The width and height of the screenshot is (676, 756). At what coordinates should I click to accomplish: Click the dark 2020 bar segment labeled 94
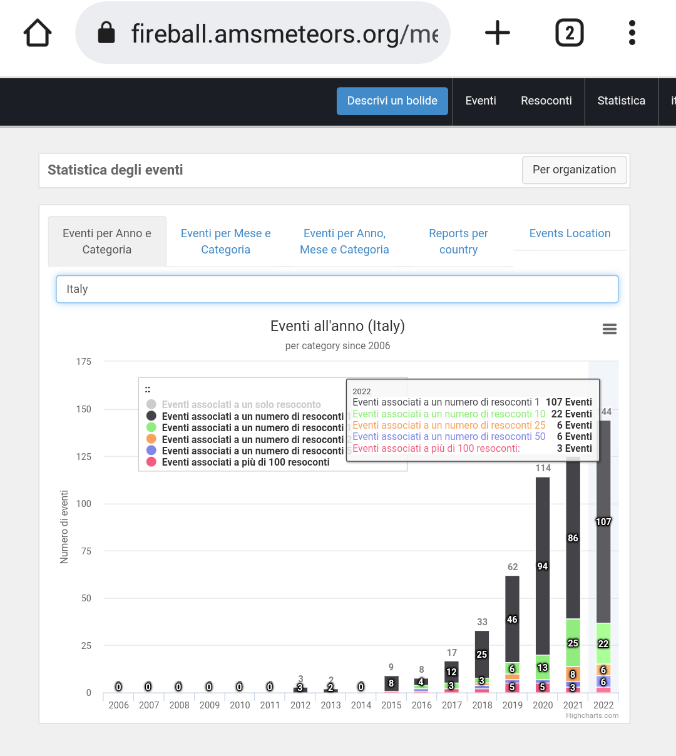coord(543,566)
